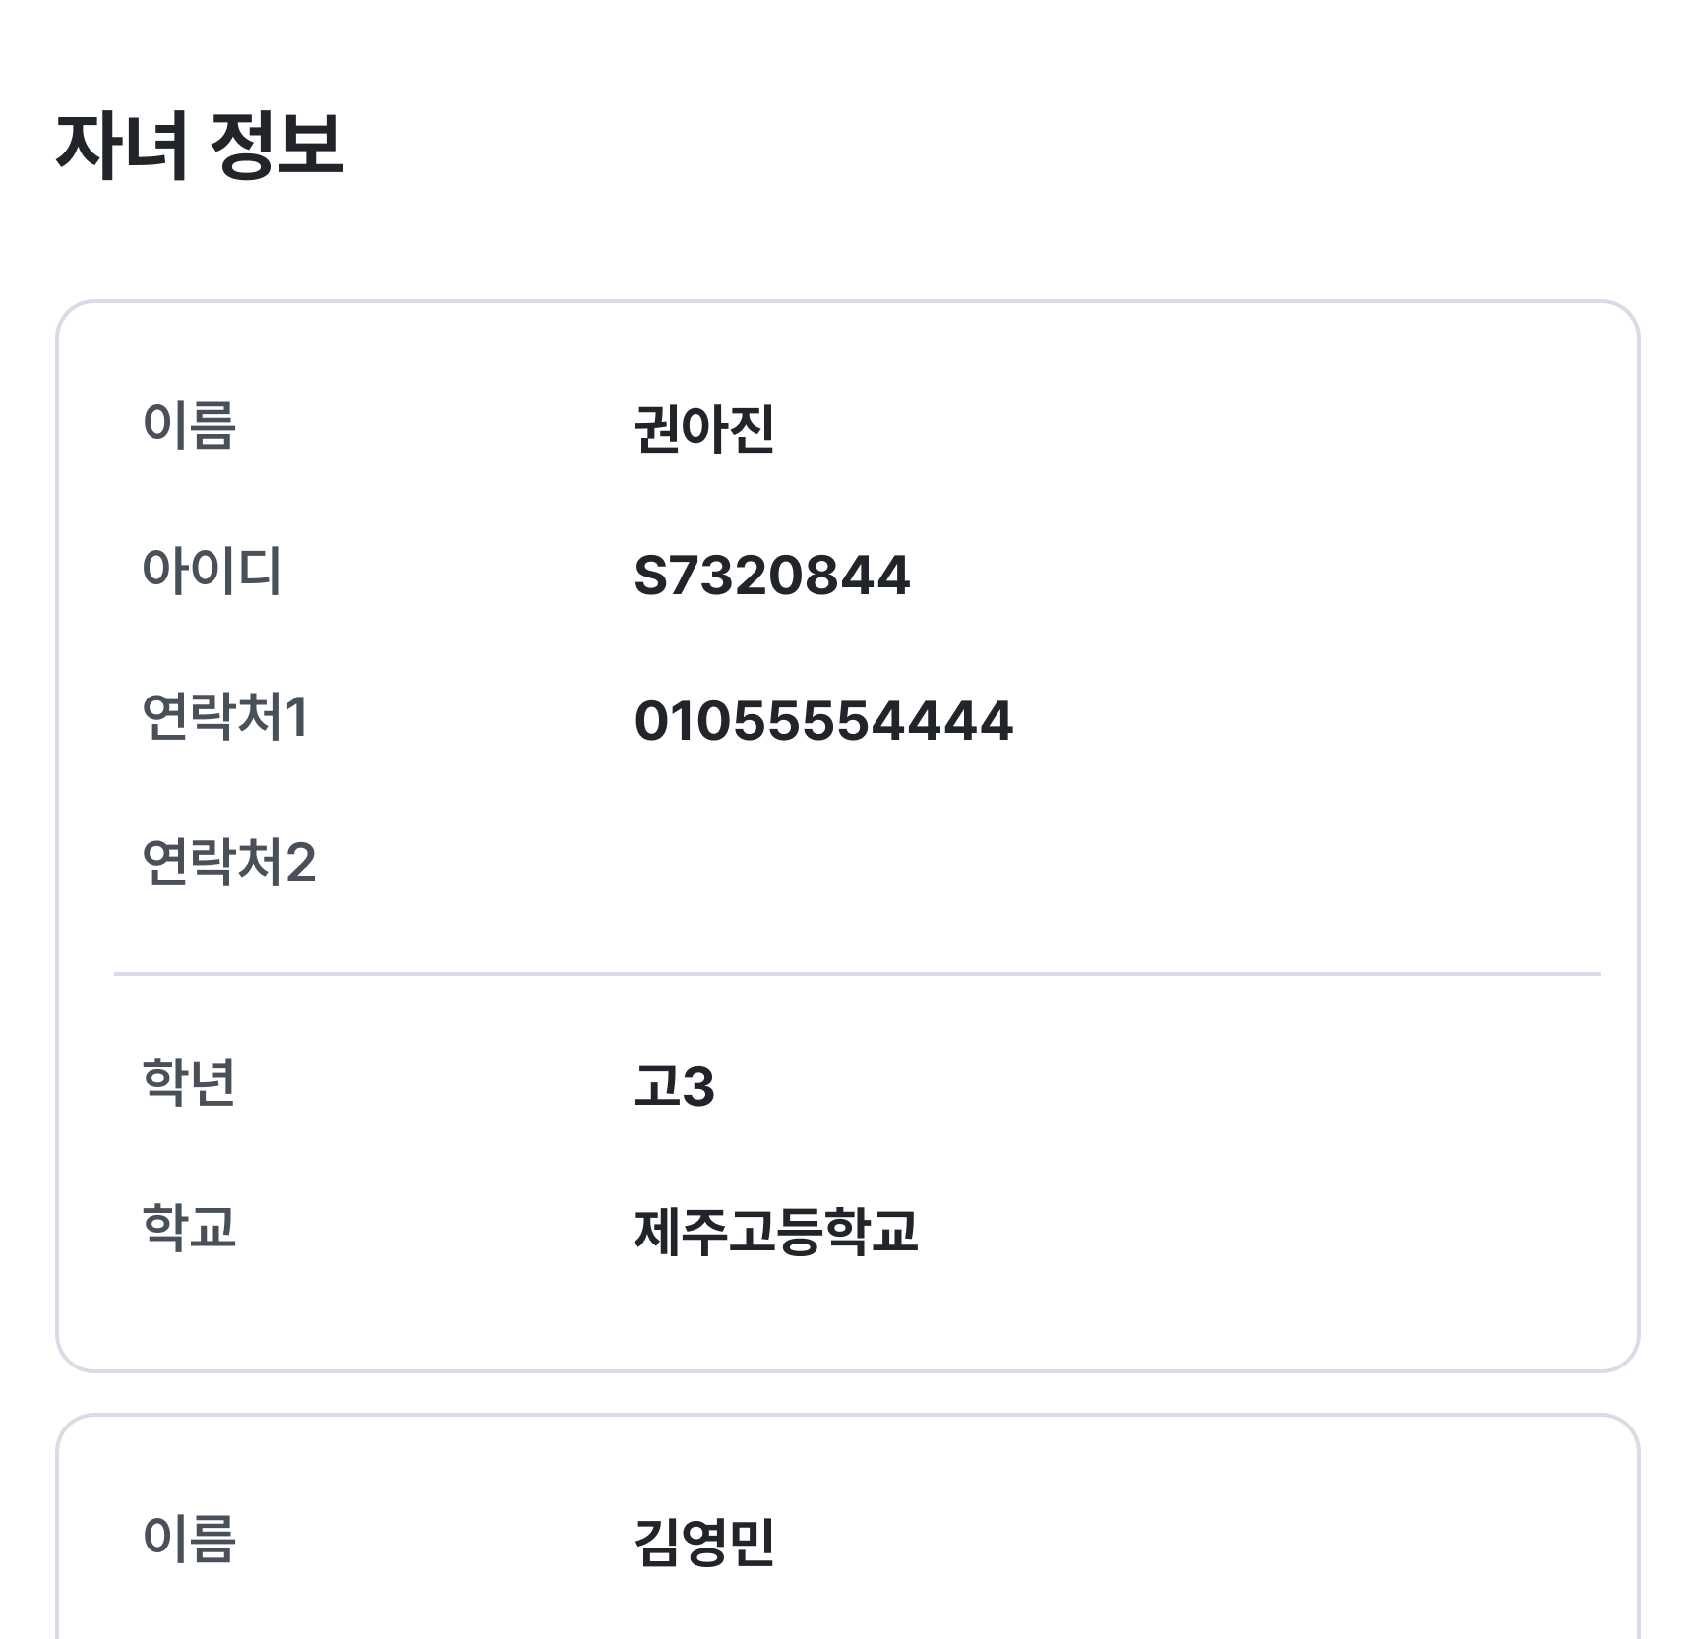Select phone number 01055554444
The width and height of the screenshot is (1692, 1639).
(823, 721)
